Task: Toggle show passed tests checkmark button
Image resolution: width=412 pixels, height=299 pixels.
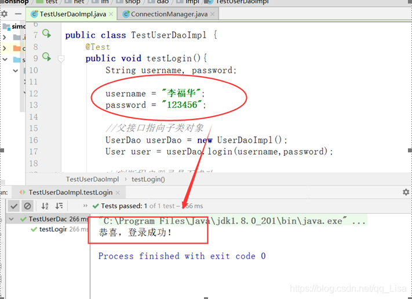Action: pyautogui.click(x=14, y=206)
